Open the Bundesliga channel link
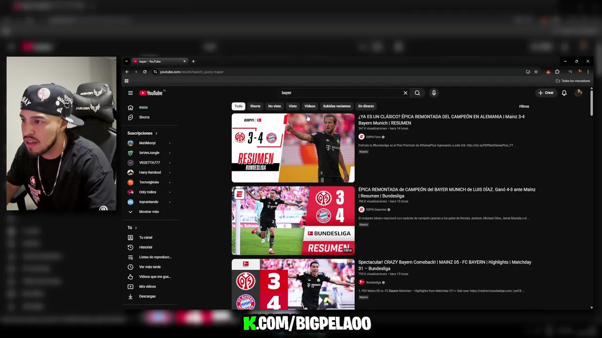This screenshot has width=602, height=338. pyautogui.click(x=373, y=283)
